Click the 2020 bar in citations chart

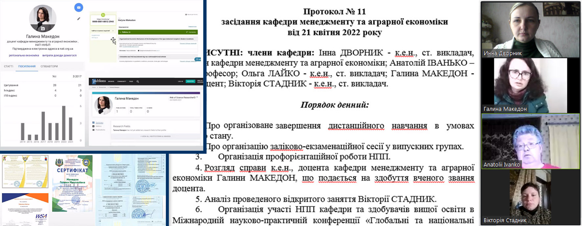click(x=64, y=123)
